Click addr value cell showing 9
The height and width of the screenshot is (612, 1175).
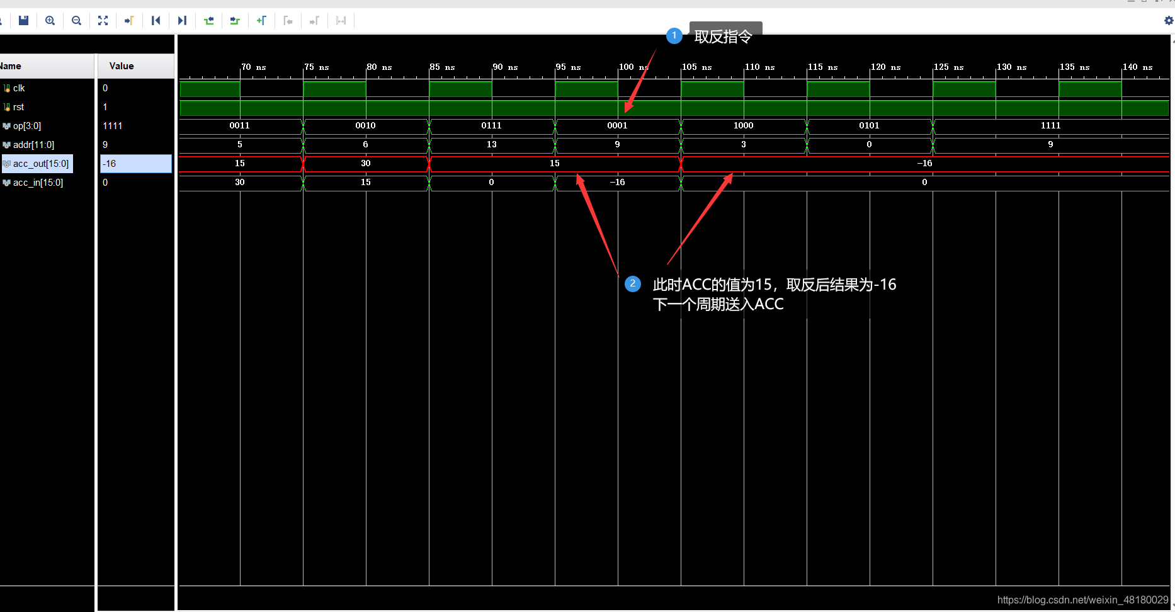(136, 145)
